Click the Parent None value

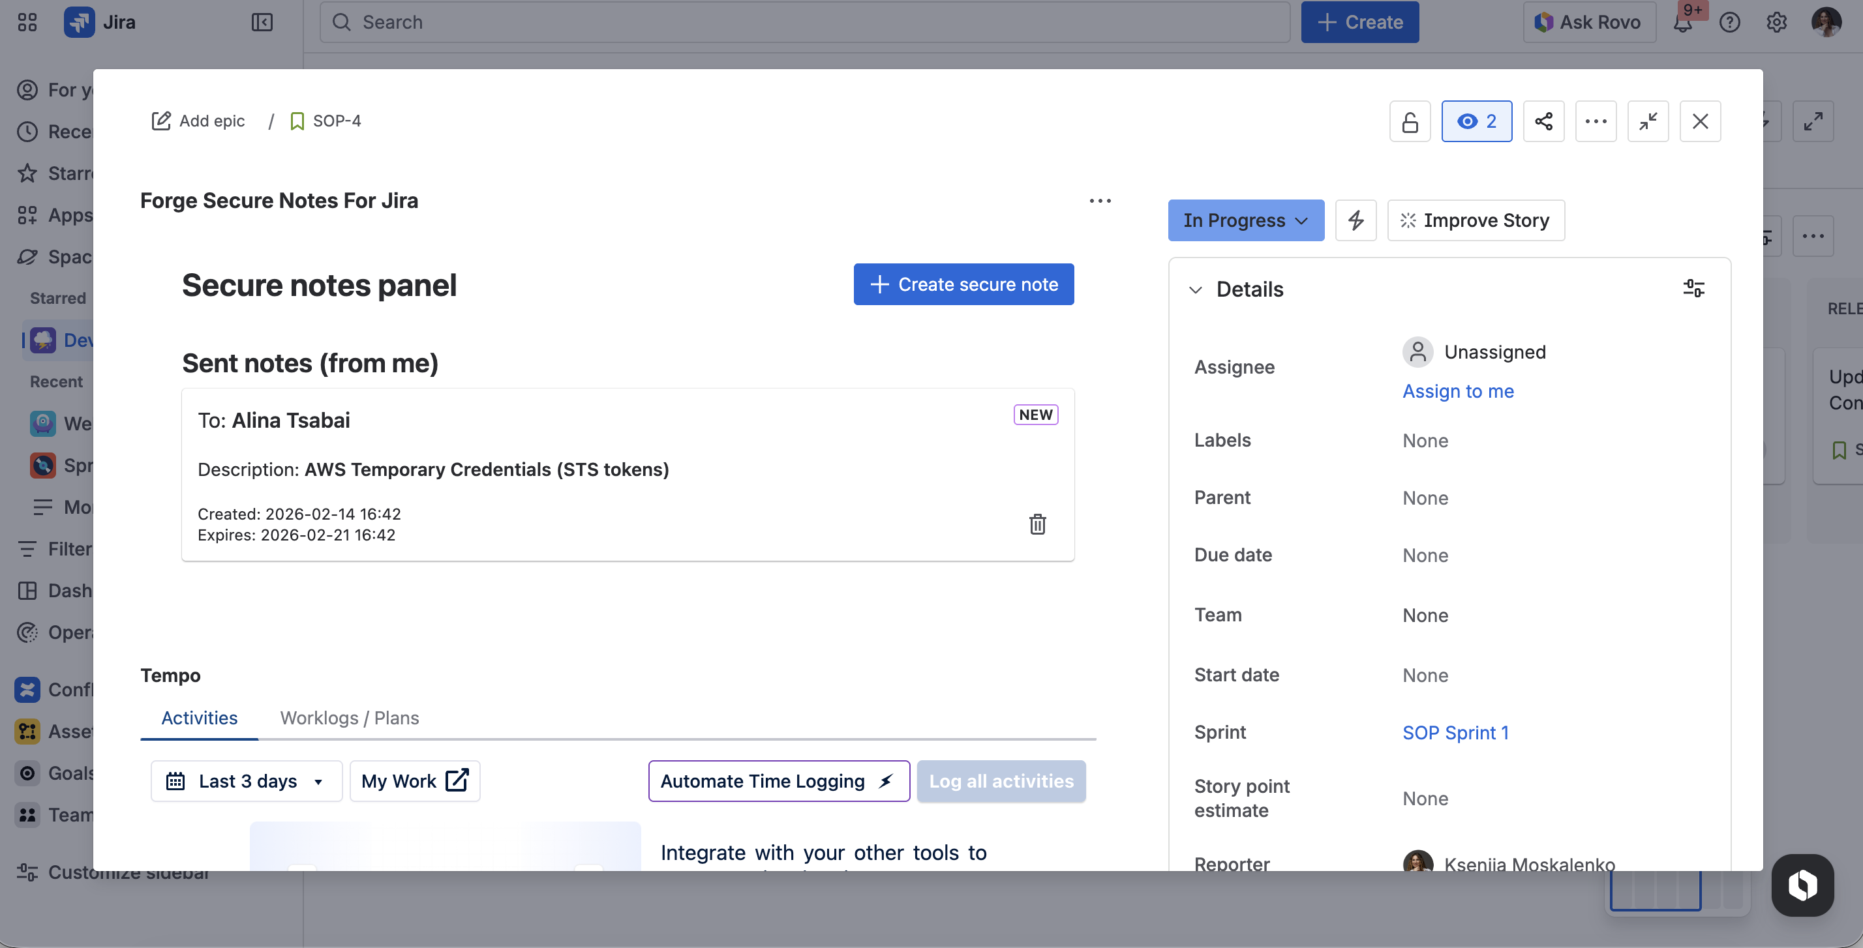(1425, 498)
